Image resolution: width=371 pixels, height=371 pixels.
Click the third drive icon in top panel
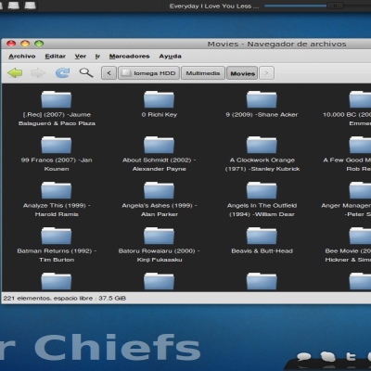(x=30, y=6)
